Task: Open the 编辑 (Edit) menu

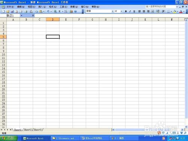Action: pos(21,7)
